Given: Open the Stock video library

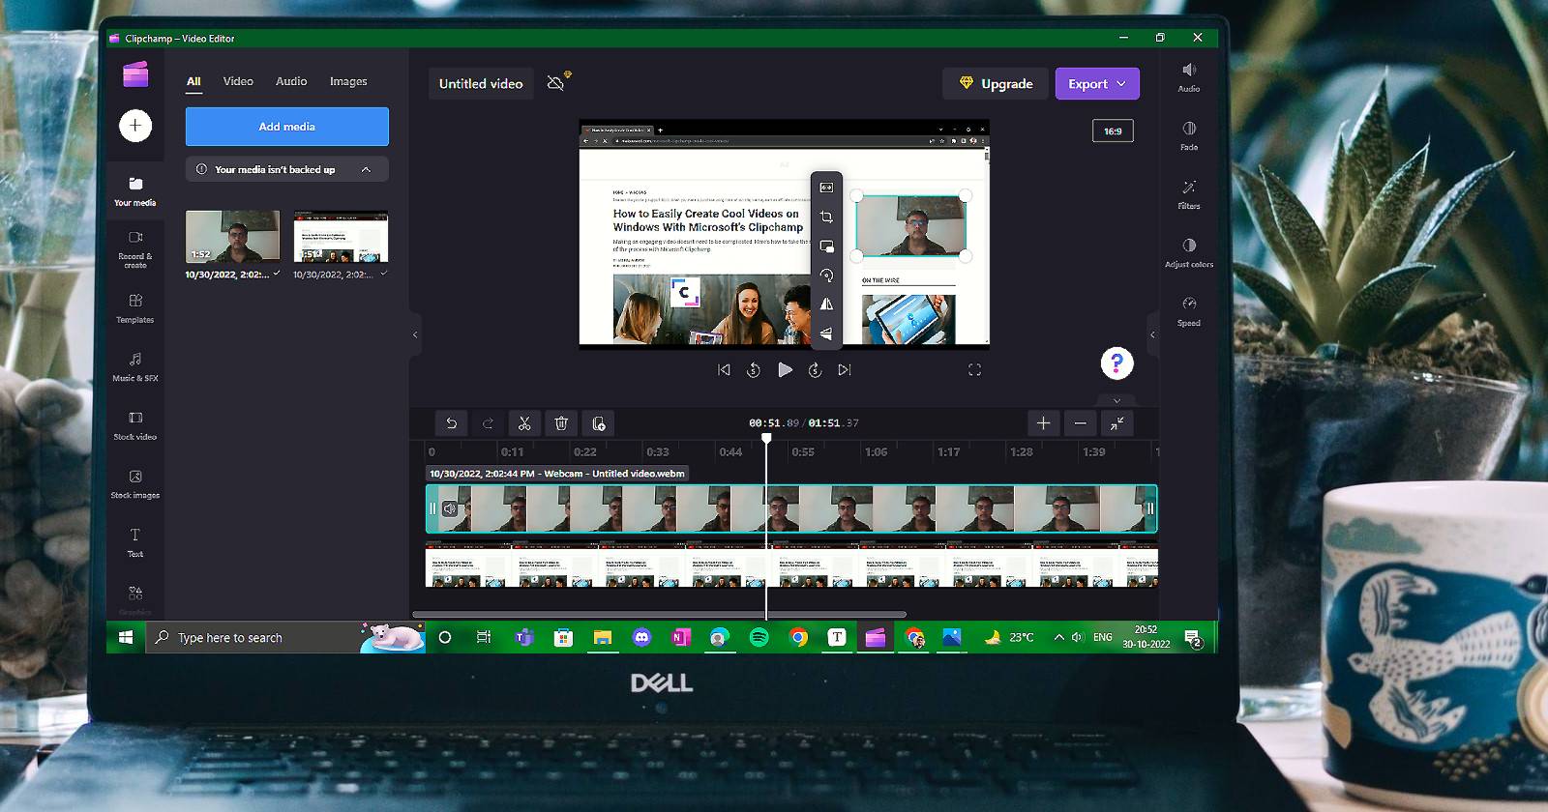Looking at the screenshot, I should pos(135,425).
